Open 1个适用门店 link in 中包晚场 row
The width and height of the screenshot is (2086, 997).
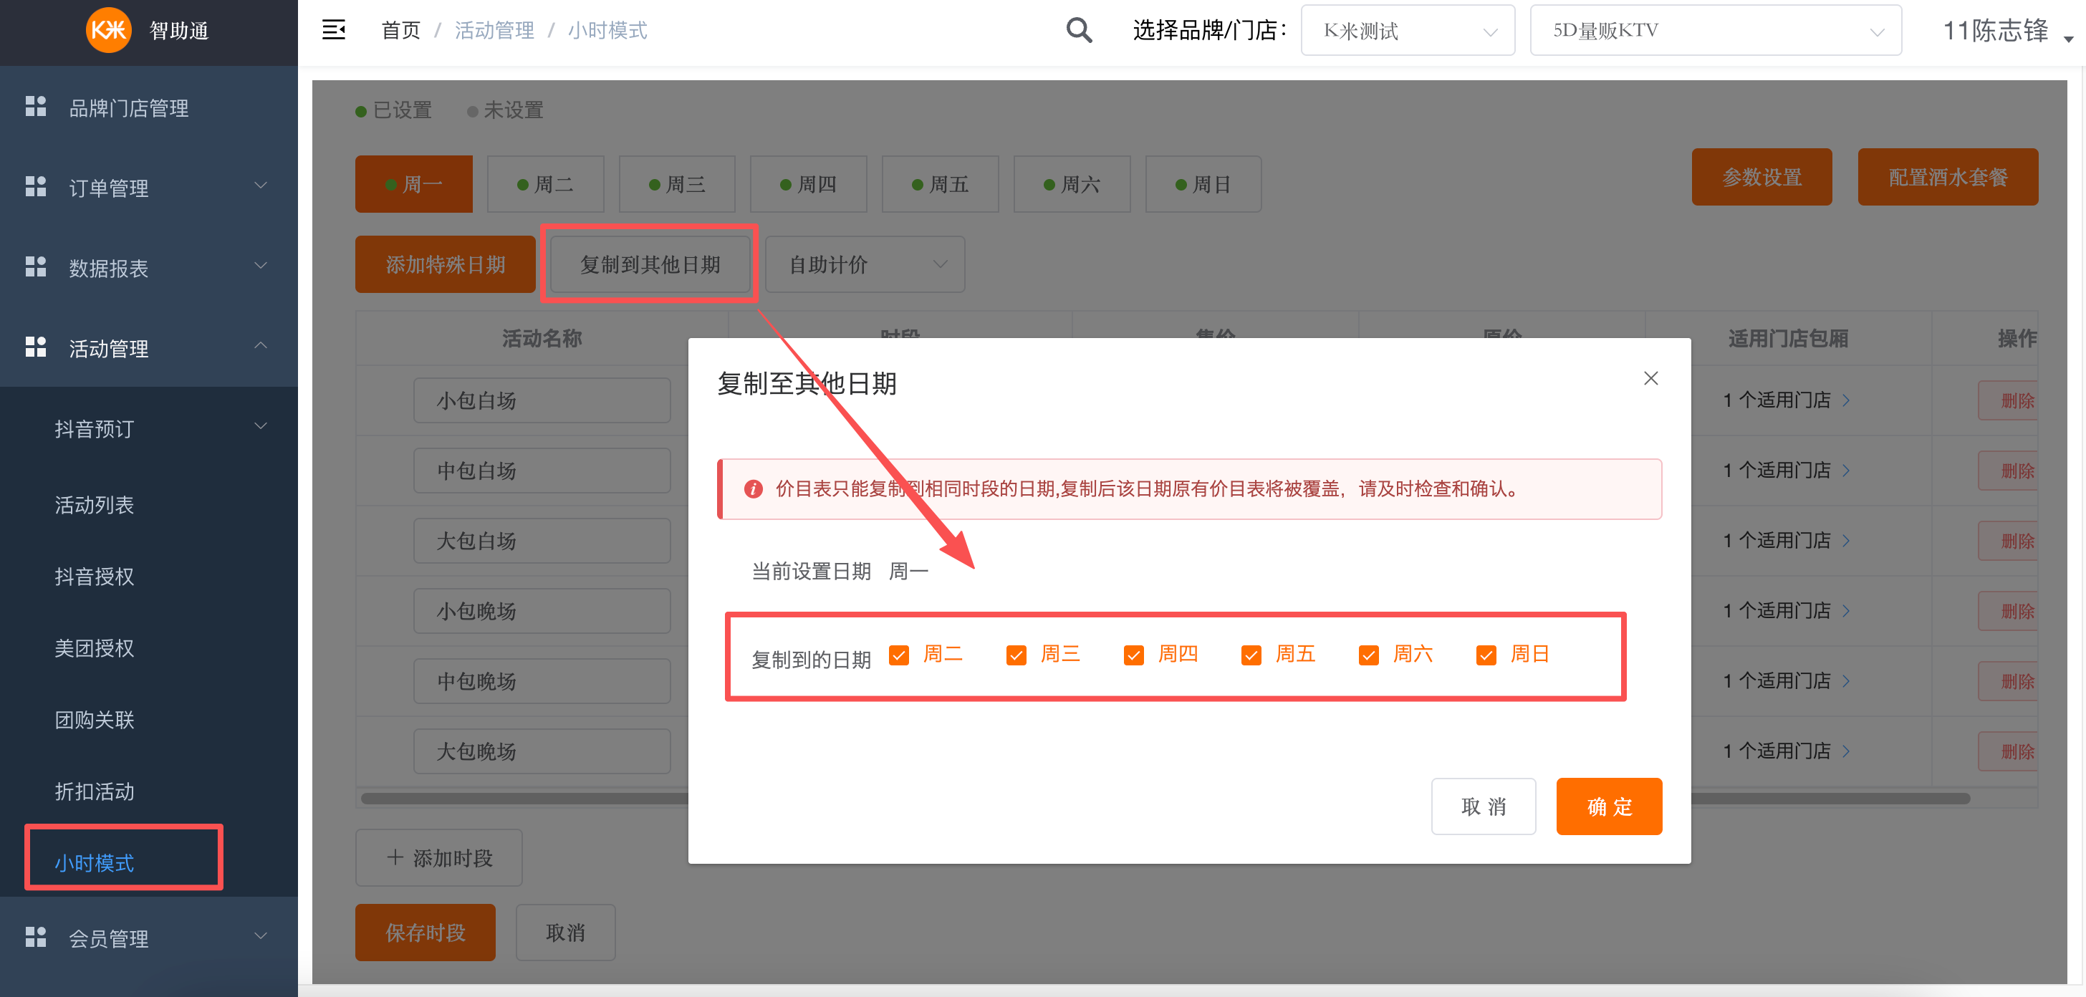pyautogui.click(x=1787, y=681)
